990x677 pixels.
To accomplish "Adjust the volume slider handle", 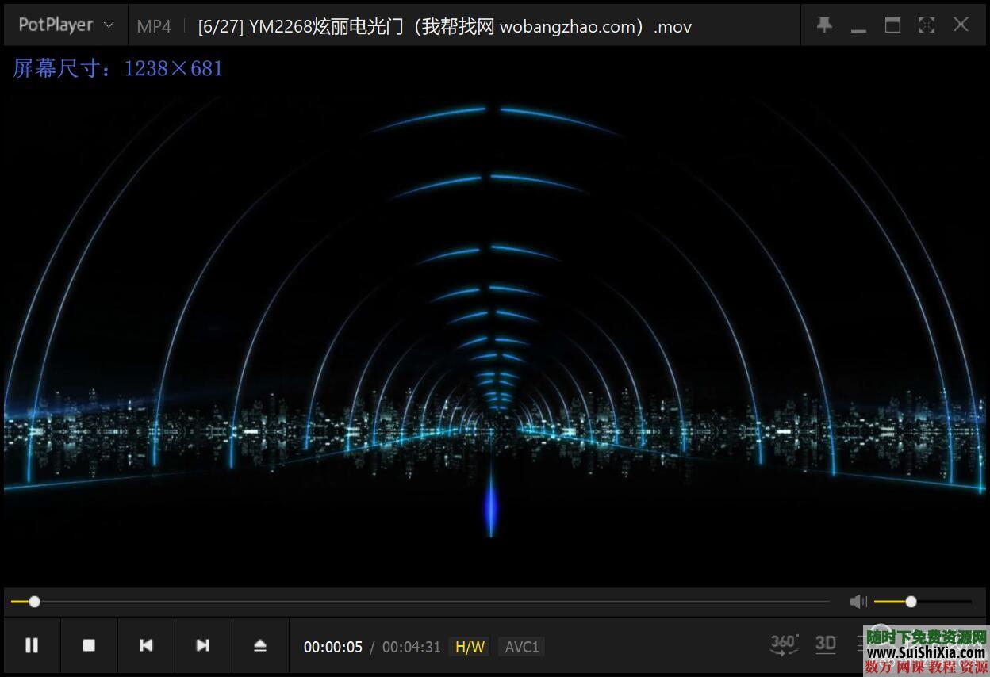I will [x=911, y=602].
